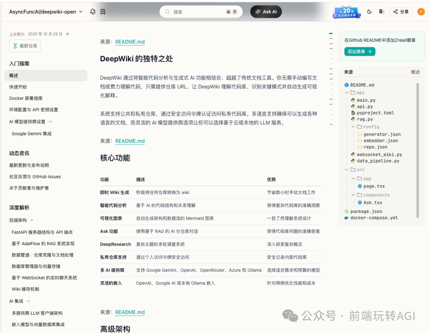Click the docker-compose.yml file icon
The width and height of the screenshot is (429, 333).
pos(347,217)
